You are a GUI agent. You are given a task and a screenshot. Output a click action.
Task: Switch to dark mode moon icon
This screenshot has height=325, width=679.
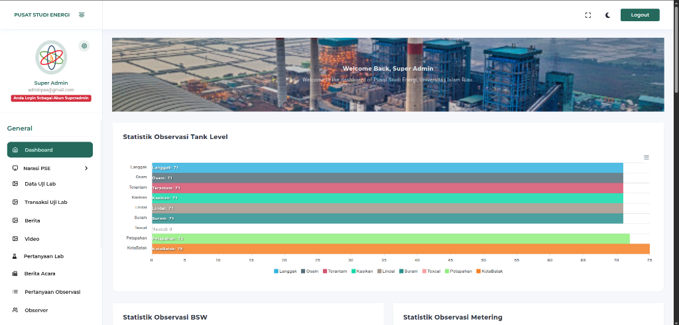point(607,15)
